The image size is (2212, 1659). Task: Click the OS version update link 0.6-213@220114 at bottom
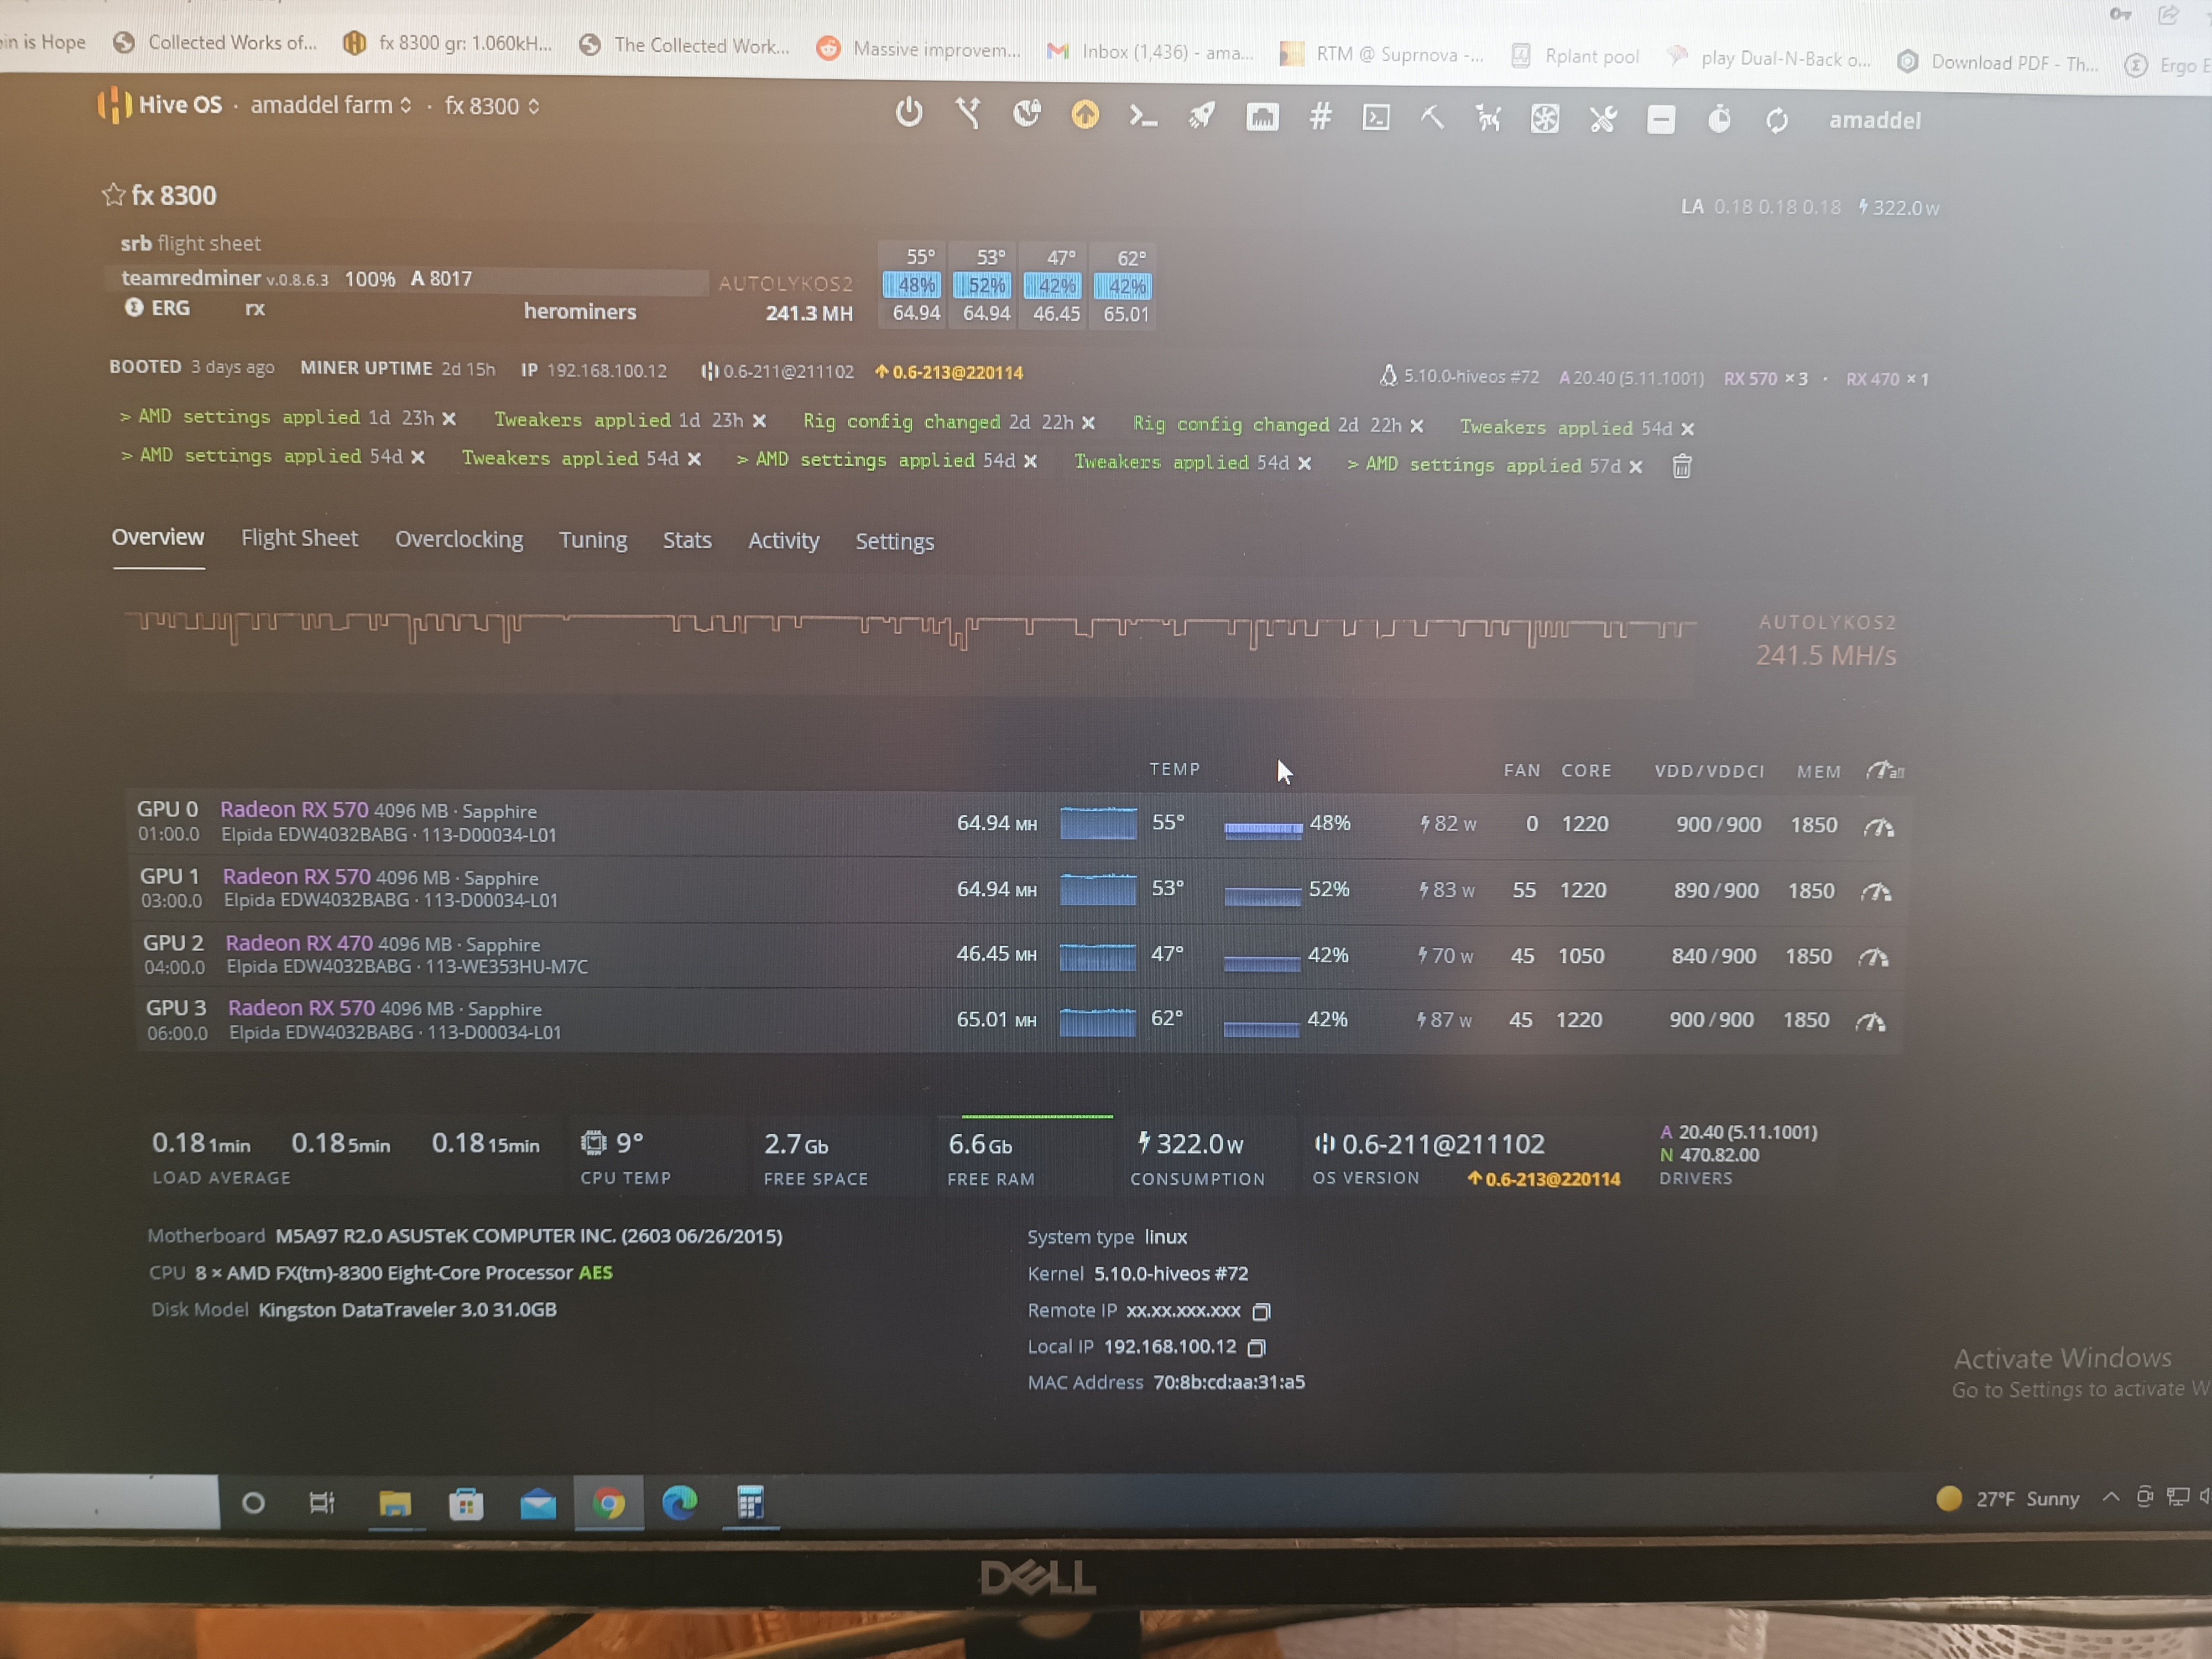pyautogui.click(x=1544, y=1179)
